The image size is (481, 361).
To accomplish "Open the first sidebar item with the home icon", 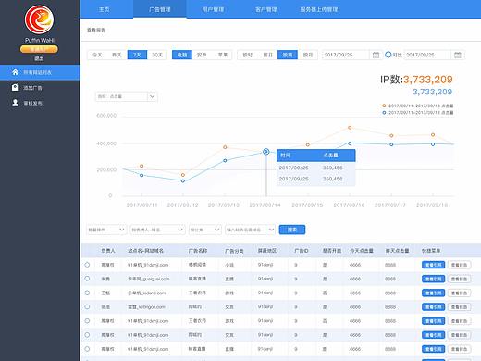I will tap(40, 72).
